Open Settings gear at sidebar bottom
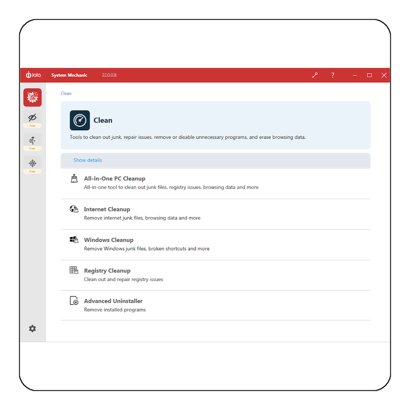This screenshot has width=410, height=410. tap(32, 328)
